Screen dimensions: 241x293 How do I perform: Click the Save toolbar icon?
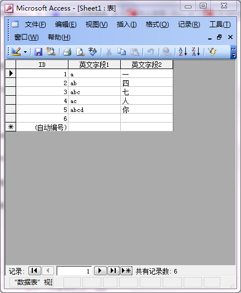click(x=38, y=52)
